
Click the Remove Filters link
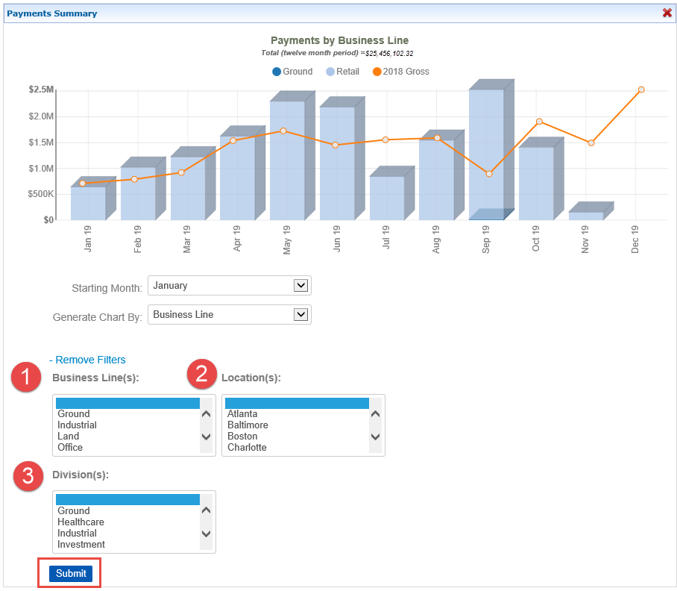click(x=90, y=360)
